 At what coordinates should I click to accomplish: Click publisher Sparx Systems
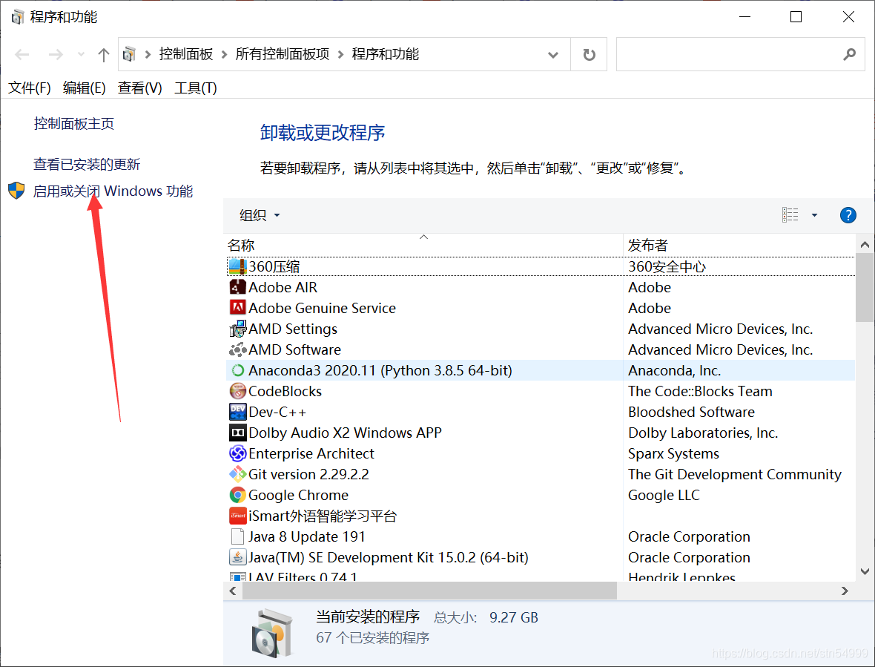(x=673, y=453)
